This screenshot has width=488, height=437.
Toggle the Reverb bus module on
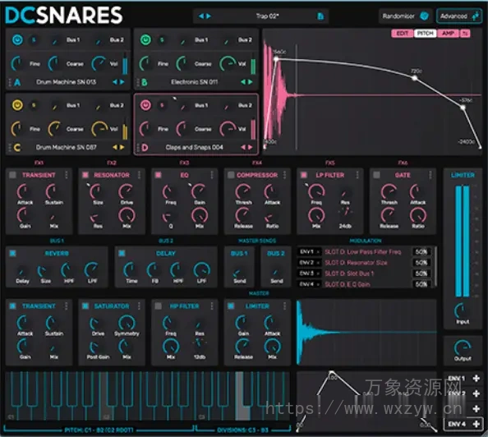tap(12, 253)
